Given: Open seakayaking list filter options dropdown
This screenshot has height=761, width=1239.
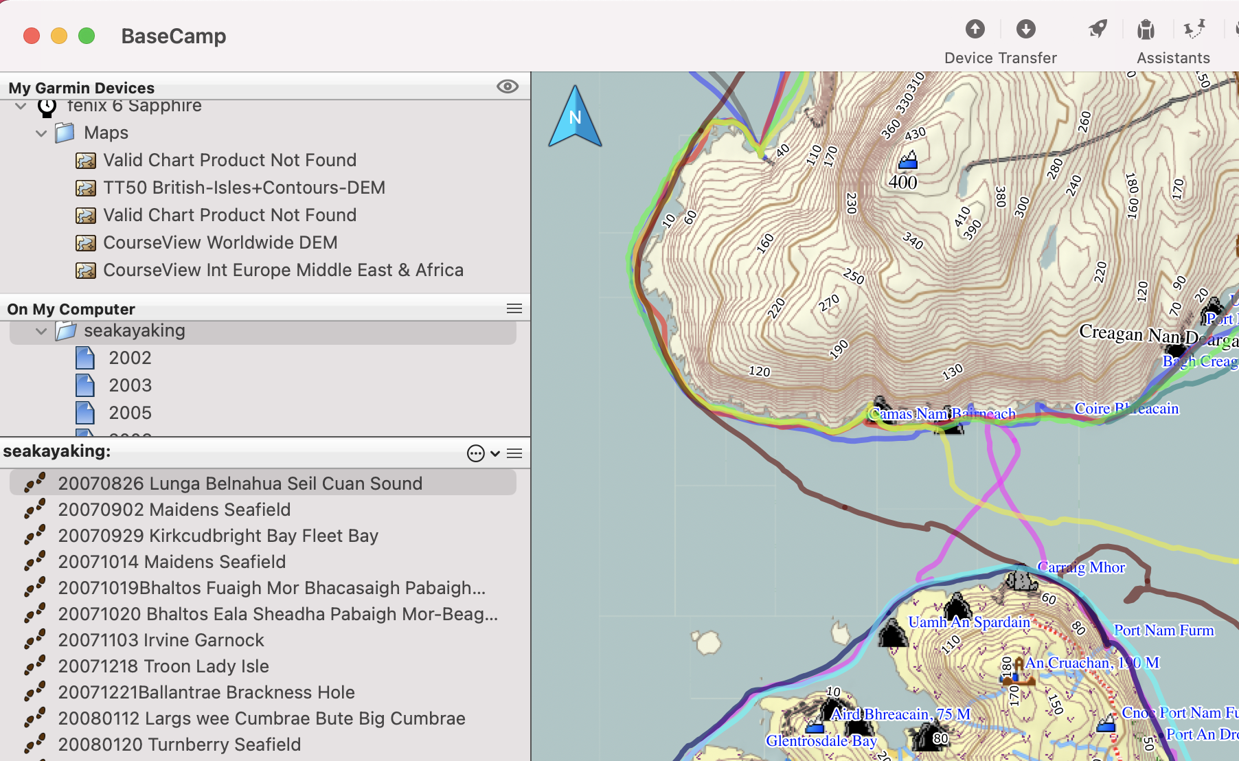Looking at the screenshot, I should (x=484, y=453).
